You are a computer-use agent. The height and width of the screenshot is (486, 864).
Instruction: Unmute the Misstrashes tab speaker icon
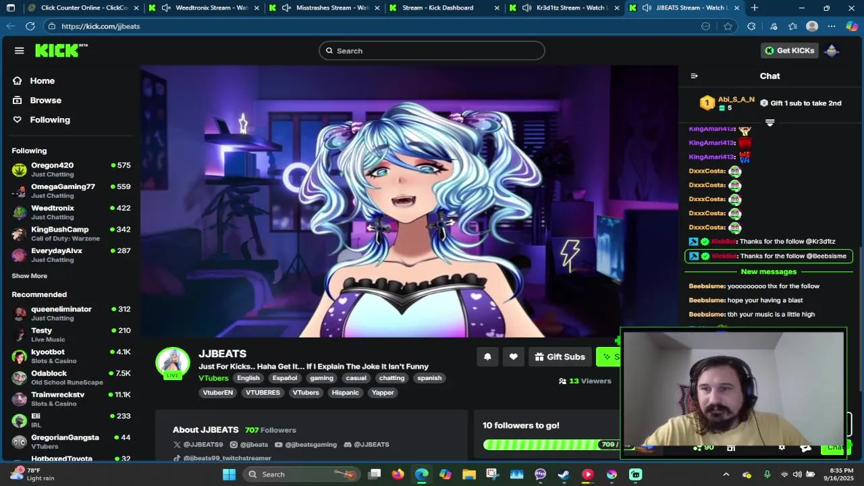tap(286, 8)
